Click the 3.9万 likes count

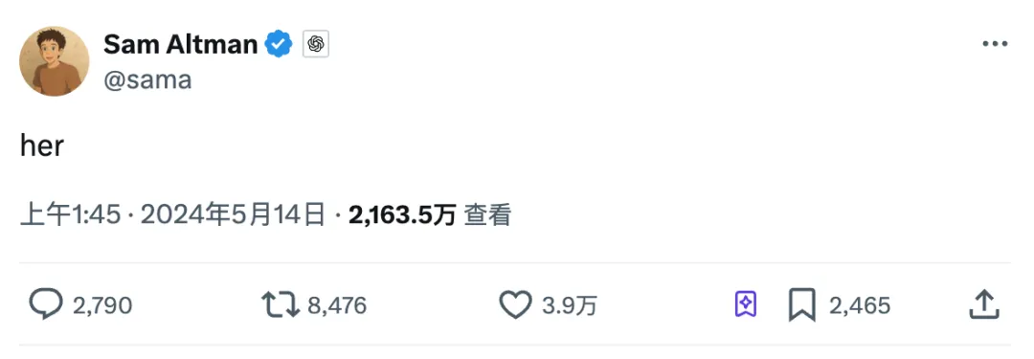569,305
